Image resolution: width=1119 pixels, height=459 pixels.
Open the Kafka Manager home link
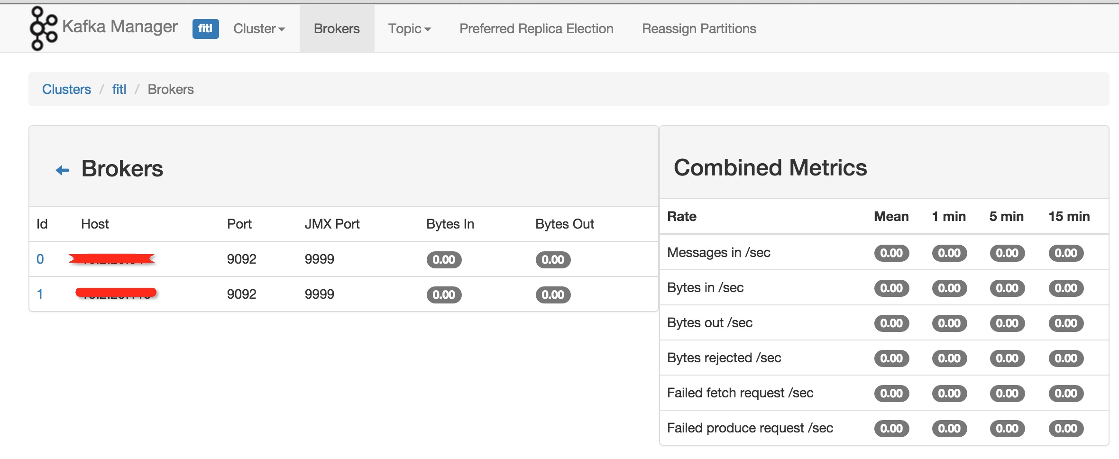[x=120, y=27]
